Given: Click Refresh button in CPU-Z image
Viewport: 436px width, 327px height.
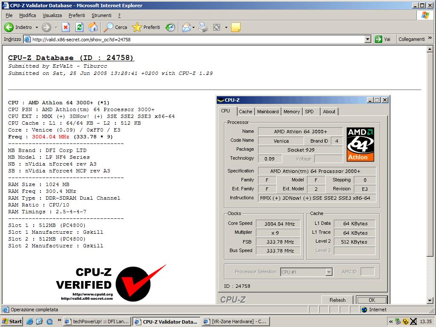Looking at the screenshot, I should point(337,300).
